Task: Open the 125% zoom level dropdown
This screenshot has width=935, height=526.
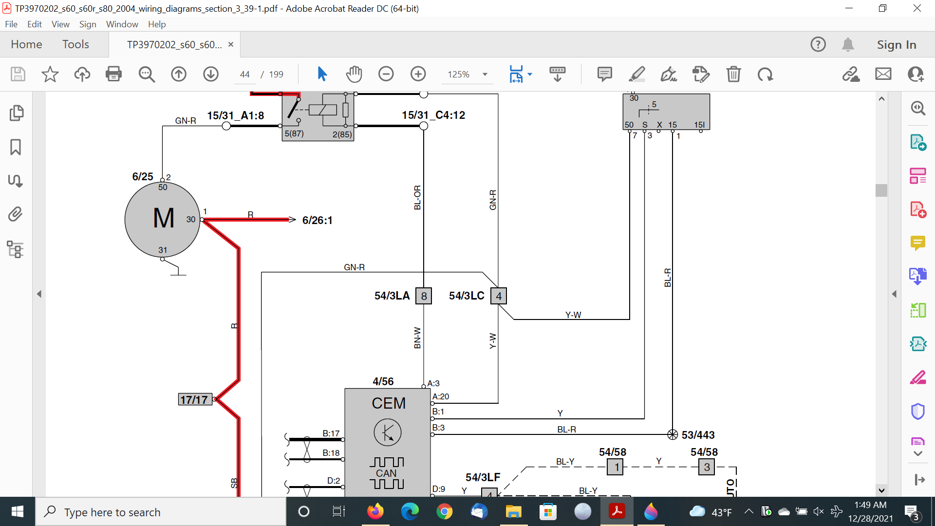Action: [x=485, y=75]
